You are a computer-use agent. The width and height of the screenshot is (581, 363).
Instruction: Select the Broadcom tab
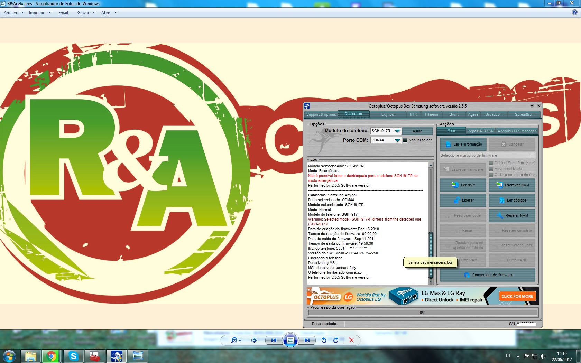(x=494, y=114)
